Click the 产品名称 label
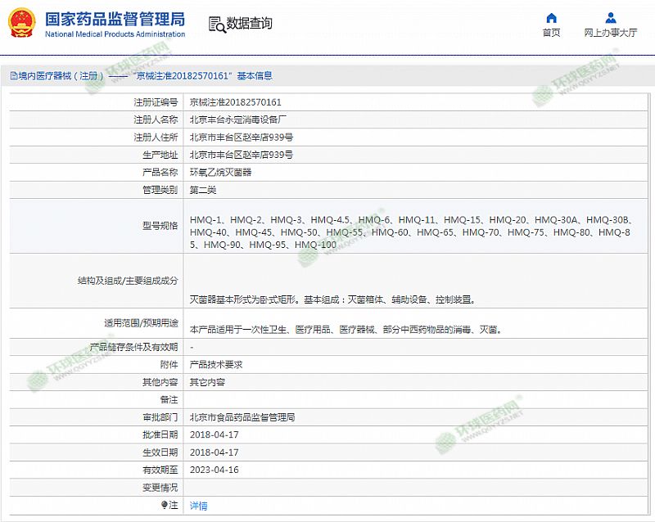The height and width of the screenshot is (522, 655). point(160,173)
